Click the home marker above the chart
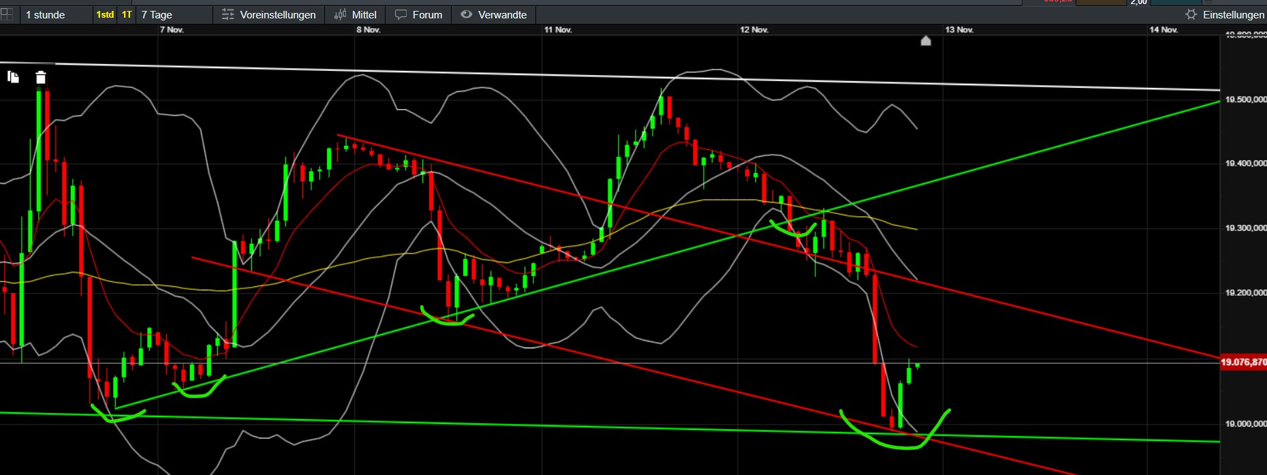The image size is (1267, 475). [926, 41]
